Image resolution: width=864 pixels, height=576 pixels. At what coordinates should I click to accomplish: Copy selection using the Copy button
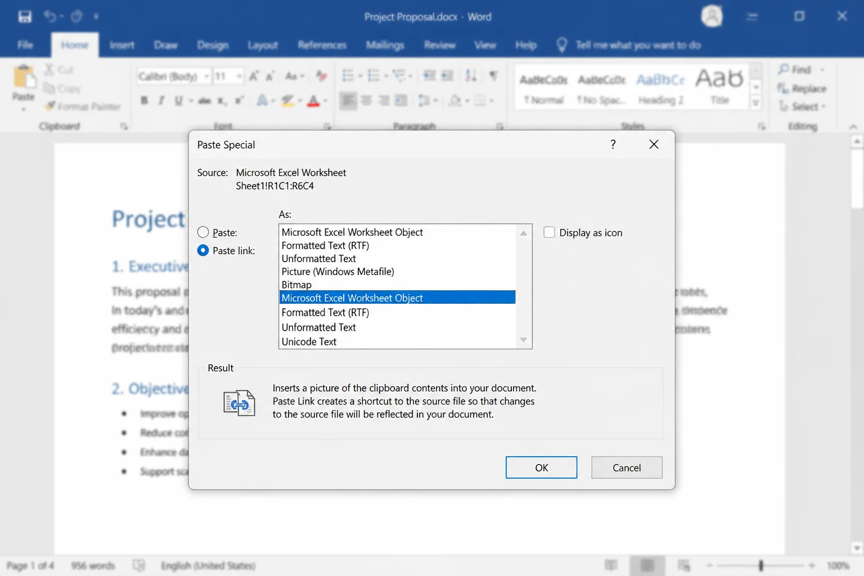[62, 88]
